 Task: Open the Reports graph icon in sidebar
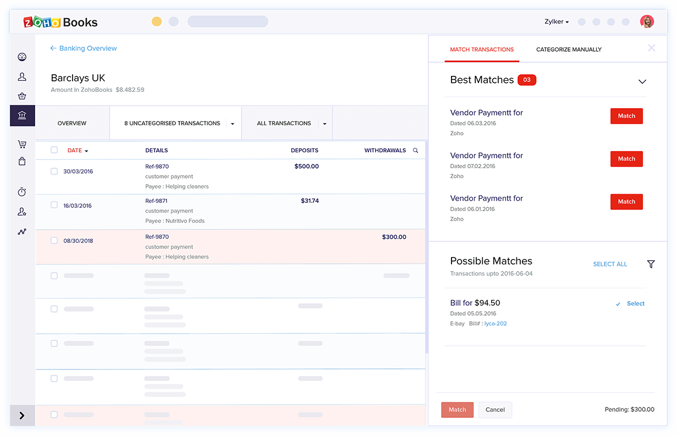coord(22,231)
